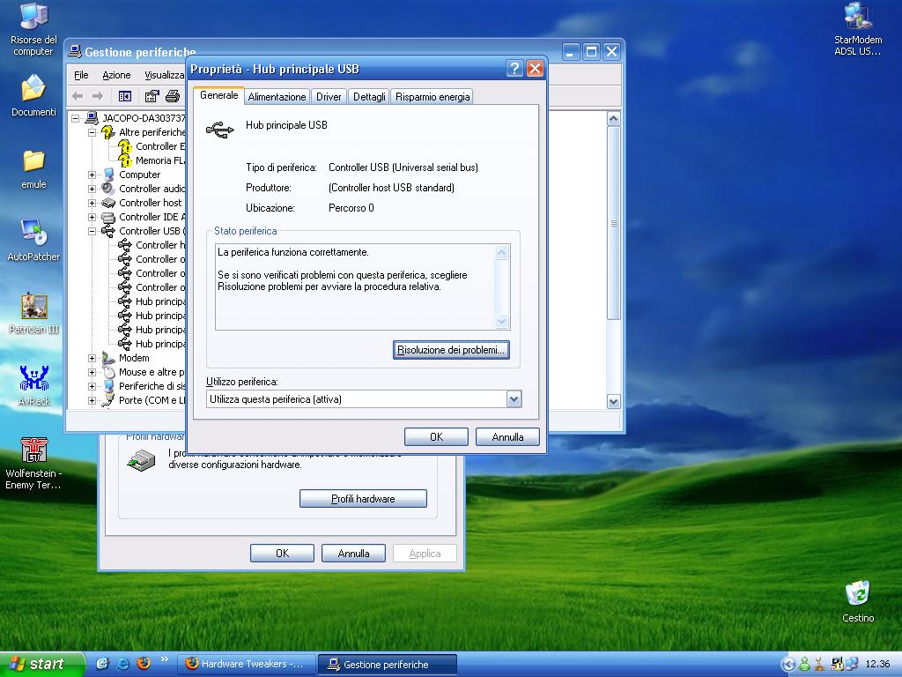This screenshot has height=677, width=902.
Task: Switch to the Driver tab
Action: [329, 97]
